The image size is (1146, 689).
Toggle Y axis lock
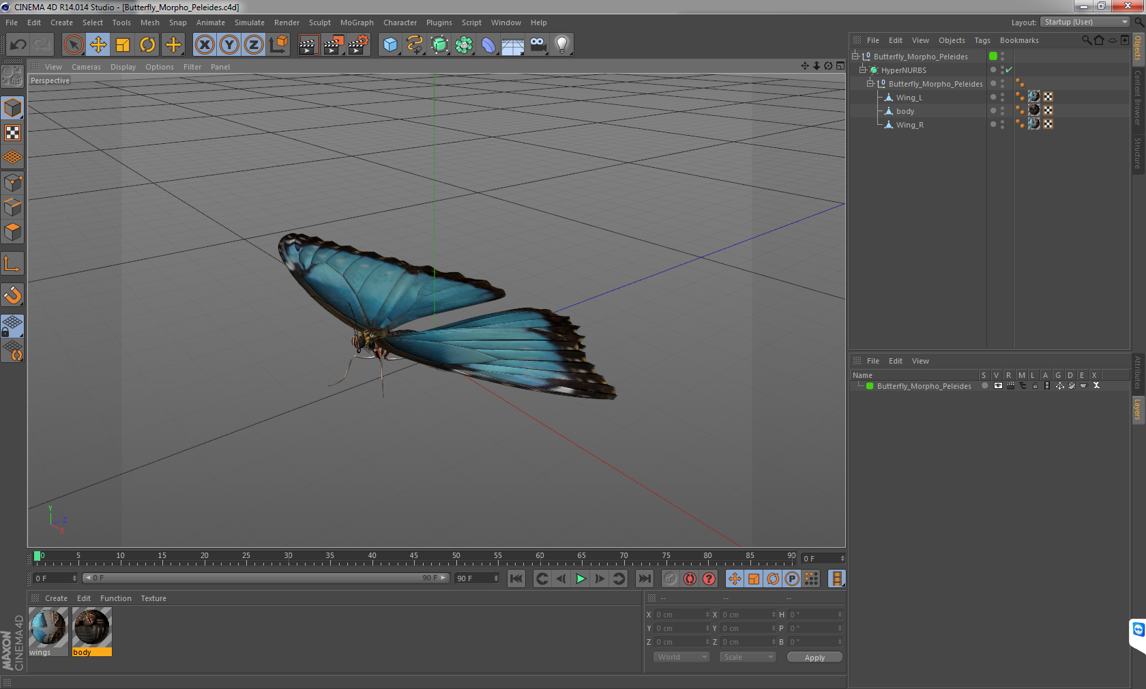(229, 45)
